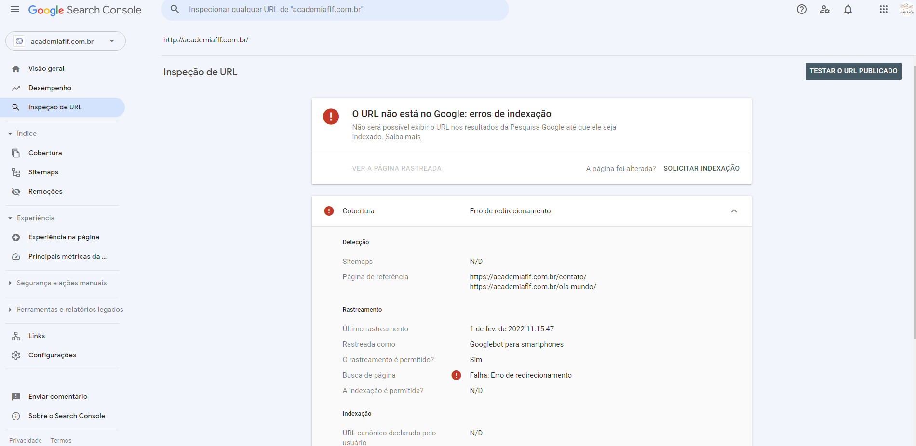Screen dimensions: 916x446
Task: Click the Links network icon
Action: point(16,336)
